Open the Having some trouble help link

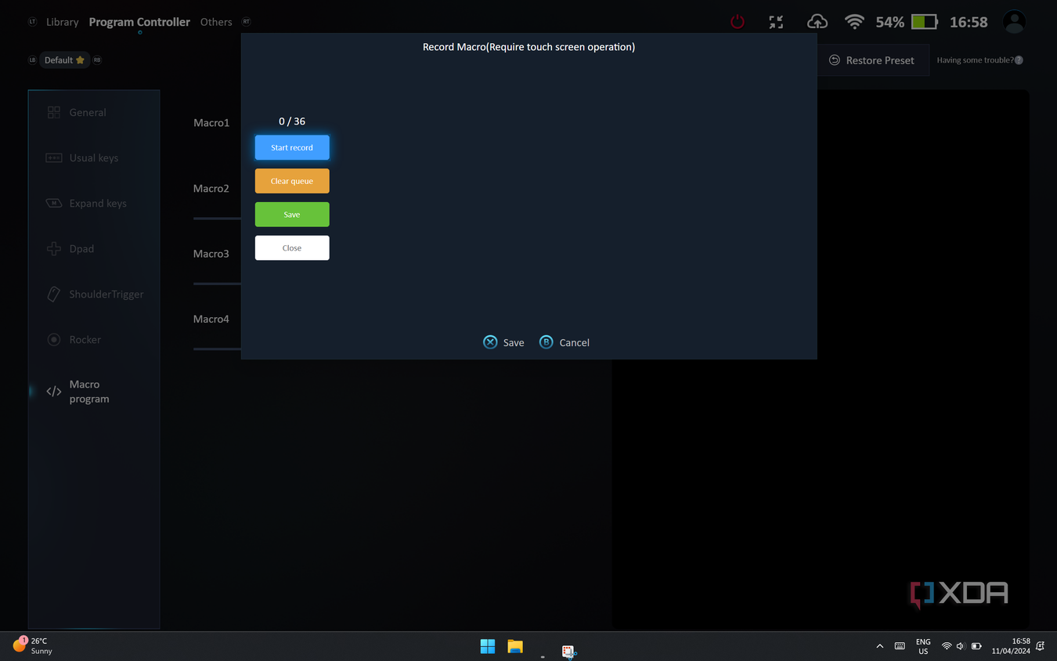point(979,60)
